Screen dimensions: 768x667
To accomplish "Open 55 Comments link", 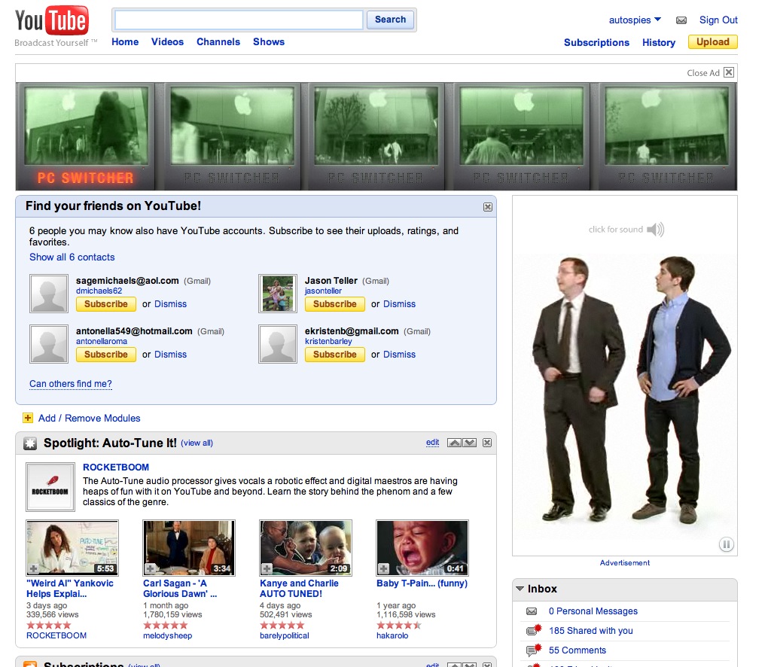I will point(577,650).
